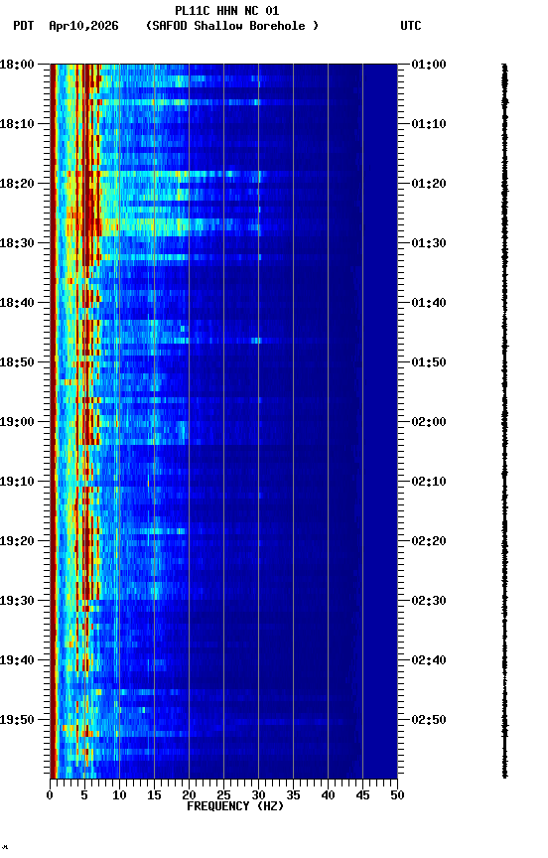Click the 02:40 UTC time label
The image size is (548, 858).
(x=429, y=661)
